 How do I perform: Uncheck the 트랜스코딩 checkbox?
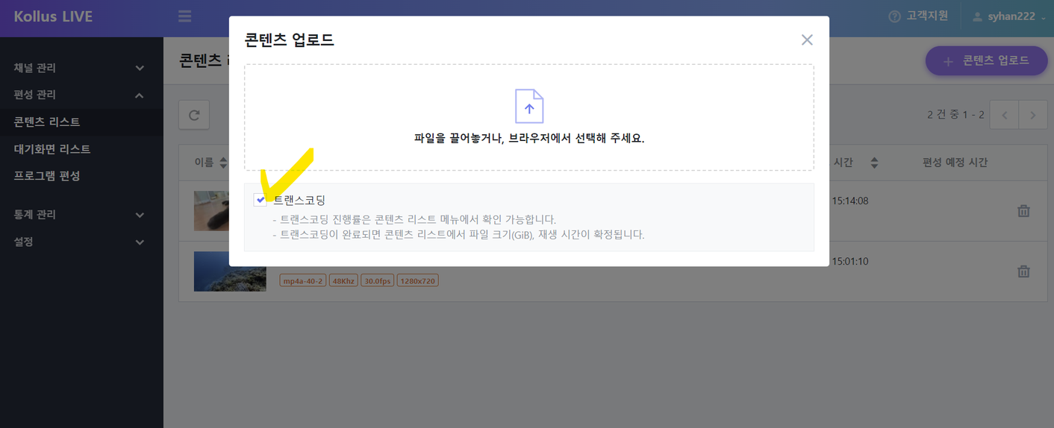[x=260, y=200]
